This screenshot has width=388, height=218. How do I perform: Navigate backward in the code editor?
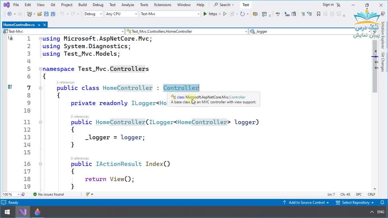(9, 14)
